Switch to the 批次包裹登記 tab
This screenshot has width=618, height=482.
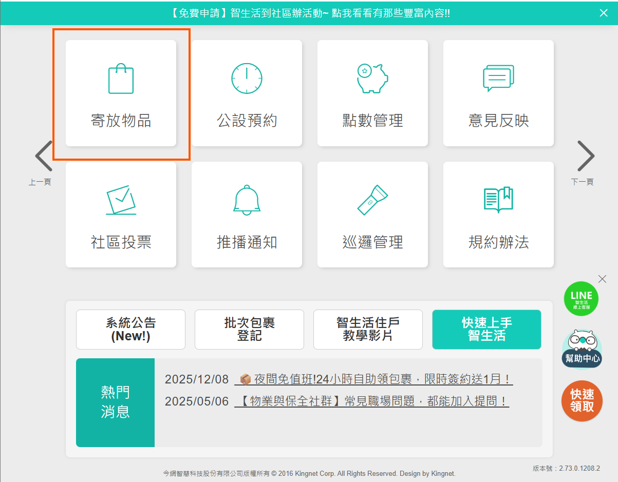tap(249, 330)
